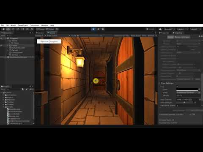This screenshot has width=203, height=152.
Task: Select the Baked Lightmaps sub-tab
Action: point(182,37)
